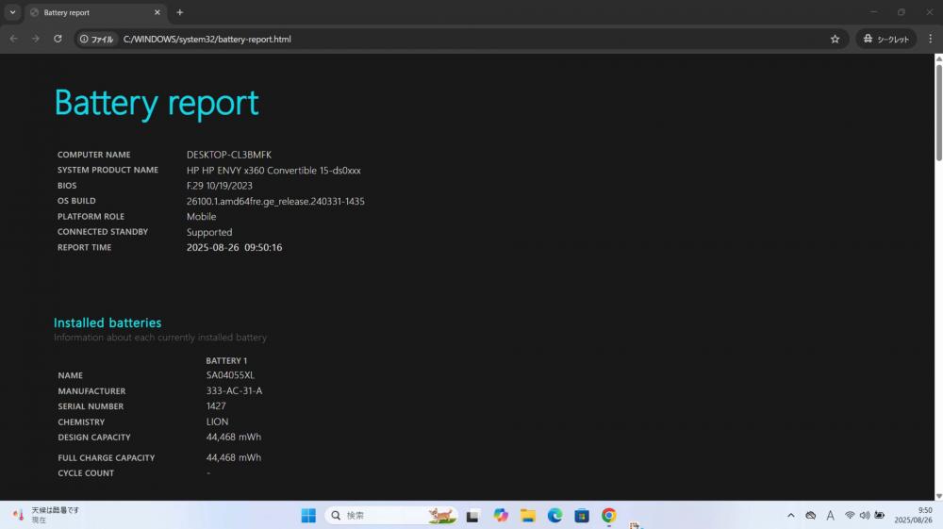Click the REPORT TIME label
Viewport: 943px width, 529px height.
[84, 247]
